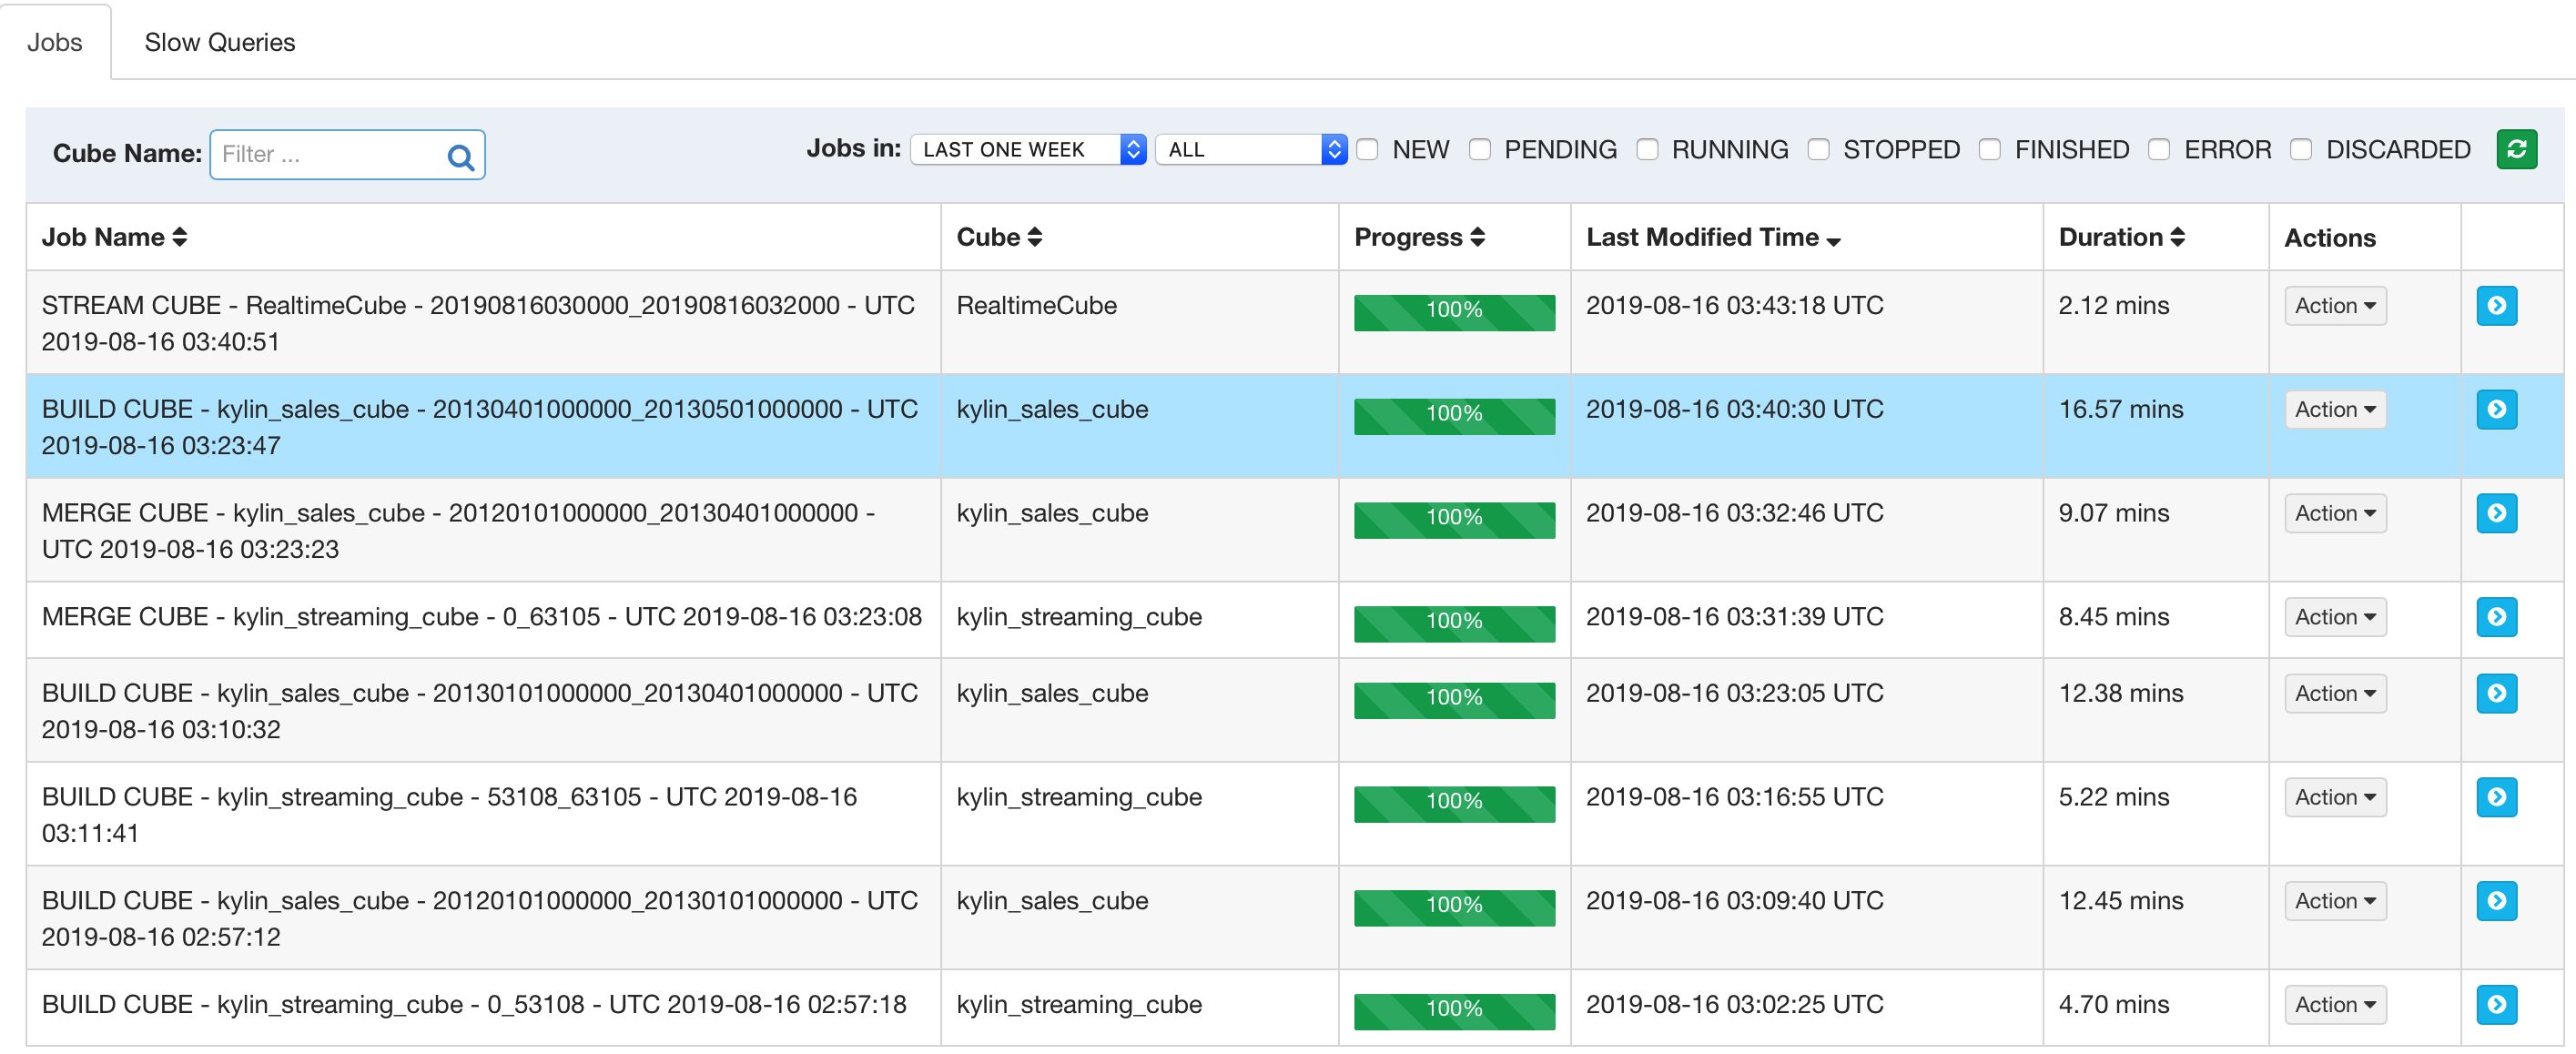
Task: Click the green refresh jobs icon
Action: pos(2515,150)
